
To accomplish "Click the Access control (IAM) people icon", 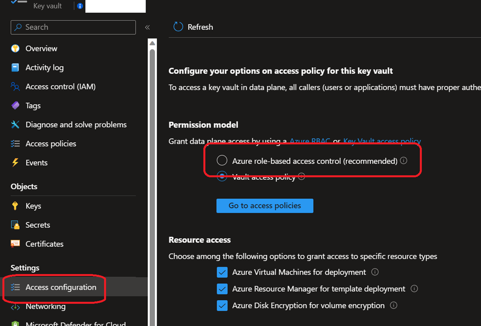I will [16, 87].
